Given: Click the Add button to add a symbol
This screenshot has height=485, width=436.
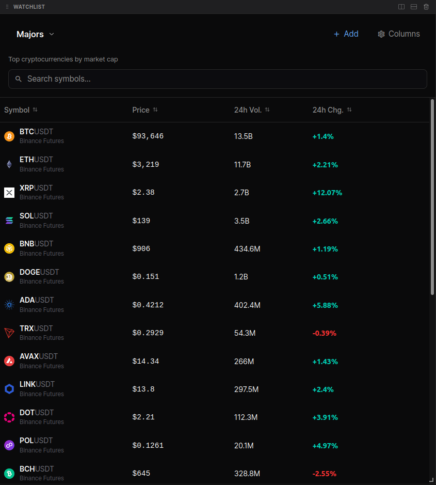Looking at the screenshot, I should (x=346, y=34).
